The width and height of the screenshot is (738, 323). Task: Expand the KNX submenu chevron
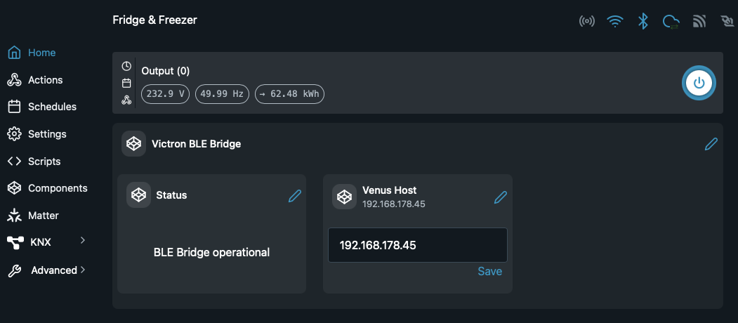point(83,241)
